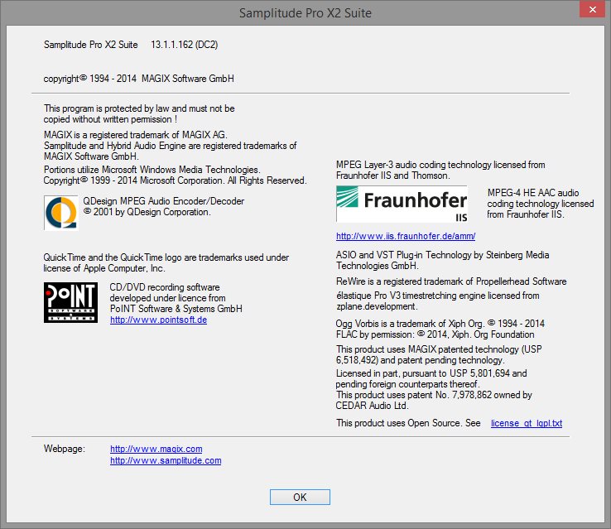Click the dialog title bar text
The height and width of the screenshot is (529, 611).
(305, 13)
